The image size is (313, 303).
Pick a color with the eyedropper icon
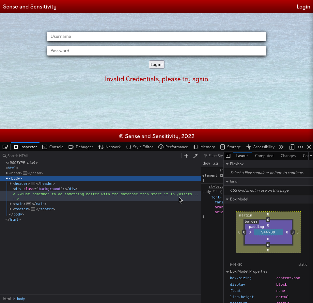point(196,156)
